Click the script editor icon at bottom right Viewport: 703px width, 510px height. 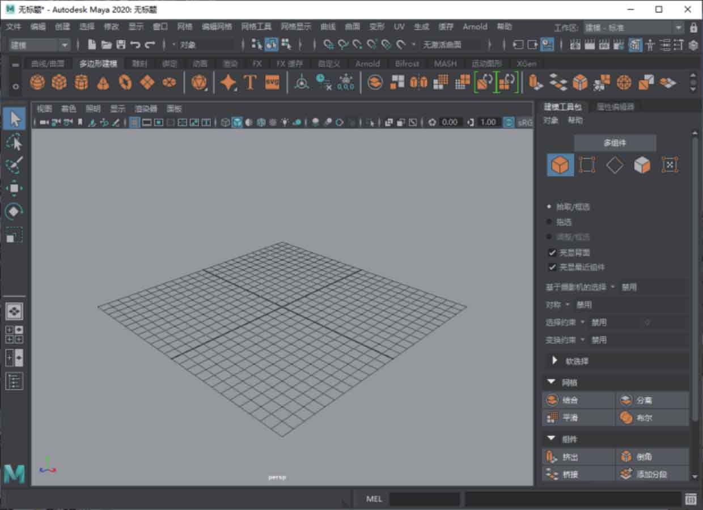(x=691, y=499)
